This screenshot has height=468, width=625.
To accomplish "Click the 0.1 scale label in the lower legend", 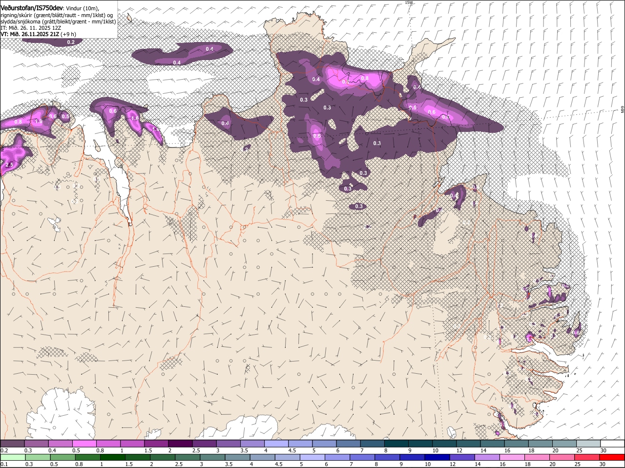I will click(x=4, y=464).
